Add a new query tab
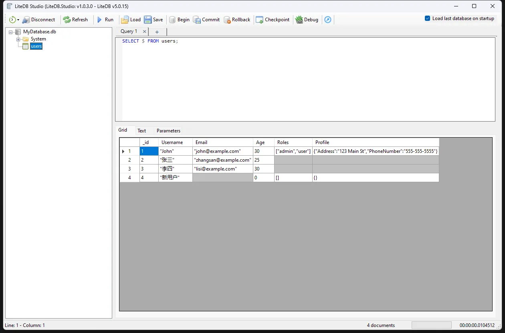The width and height of the screenshot is (505, 333). click(x=157, y=32)
